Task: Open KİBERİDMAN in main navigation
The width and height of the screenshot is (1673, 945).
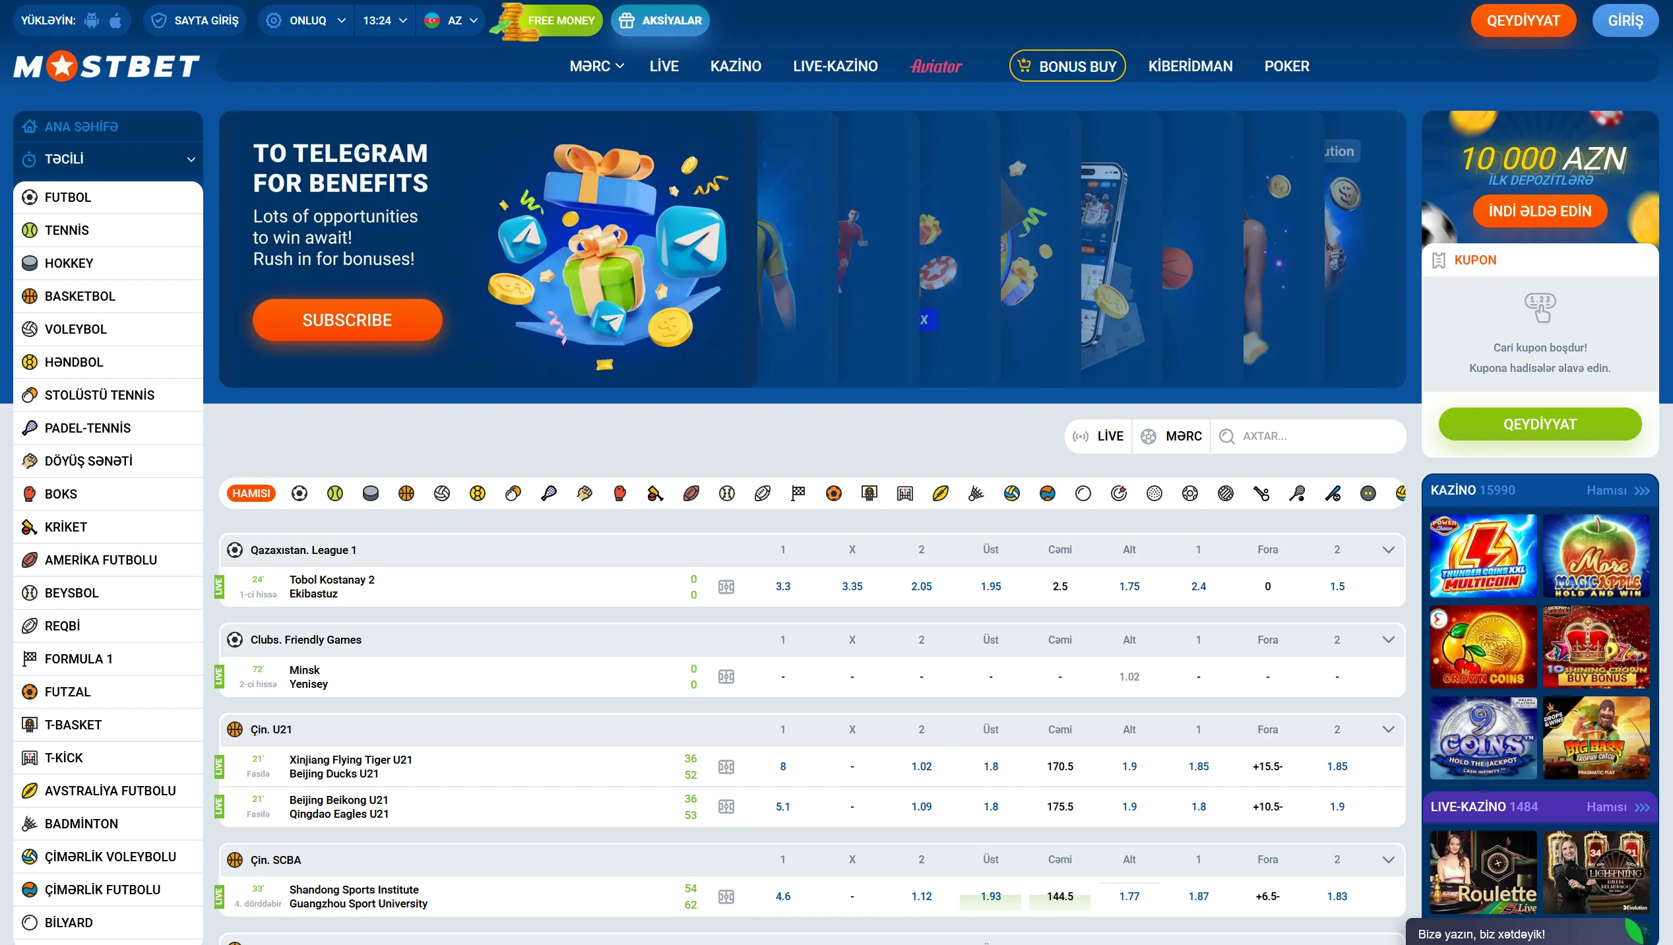Action: click(x=1190, y=66)
